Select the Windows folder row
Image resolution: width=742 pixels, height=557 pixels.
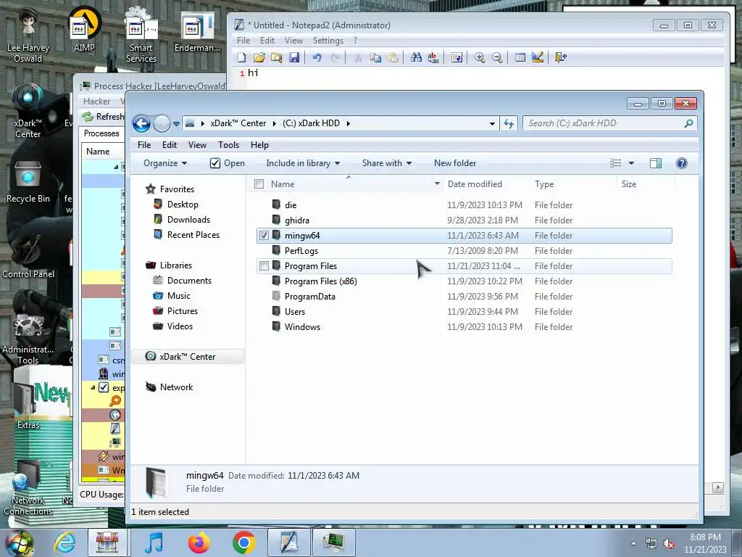tap(464, 327)
